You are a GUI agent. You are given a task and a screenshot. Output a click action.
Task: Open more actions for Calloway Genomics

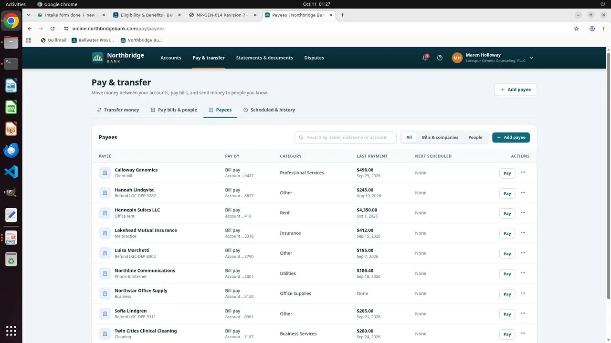point(523,172)
